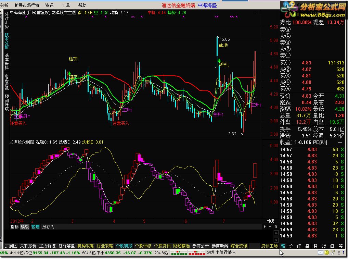Open the 综合资讯 bottom tab
The height and width of the screenshot is (259, 349).
point(239,246)
